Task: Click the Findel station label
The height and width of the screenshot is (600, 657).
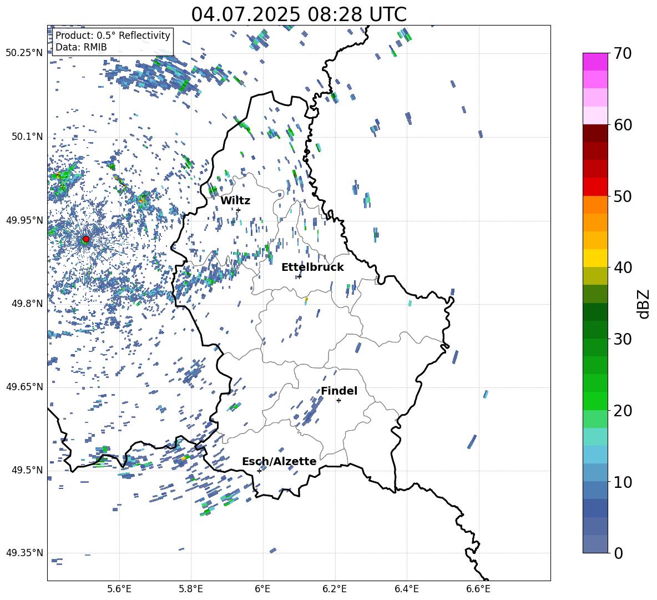Action: click(x=339, y=391)
